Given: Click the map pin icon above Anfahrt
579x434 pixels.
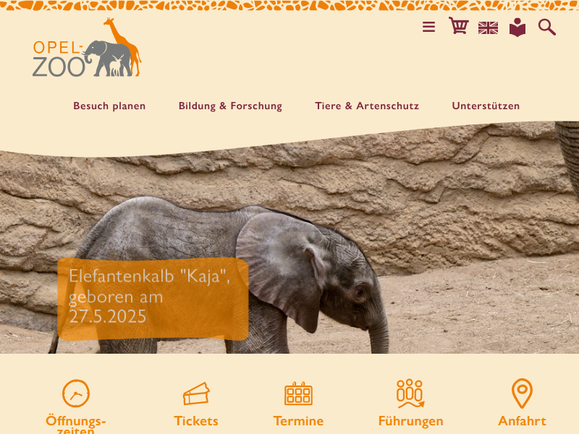Looking at the screenshot, I should [x=522, y=393].
